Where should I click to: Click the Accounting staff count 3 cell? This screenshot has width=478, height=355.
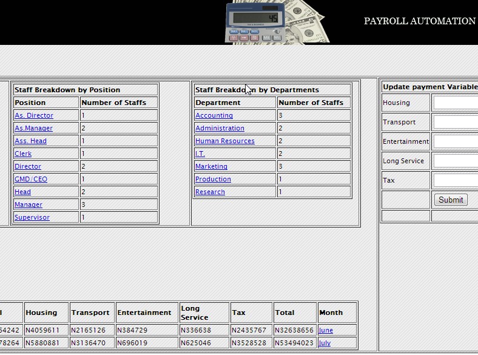314,115
